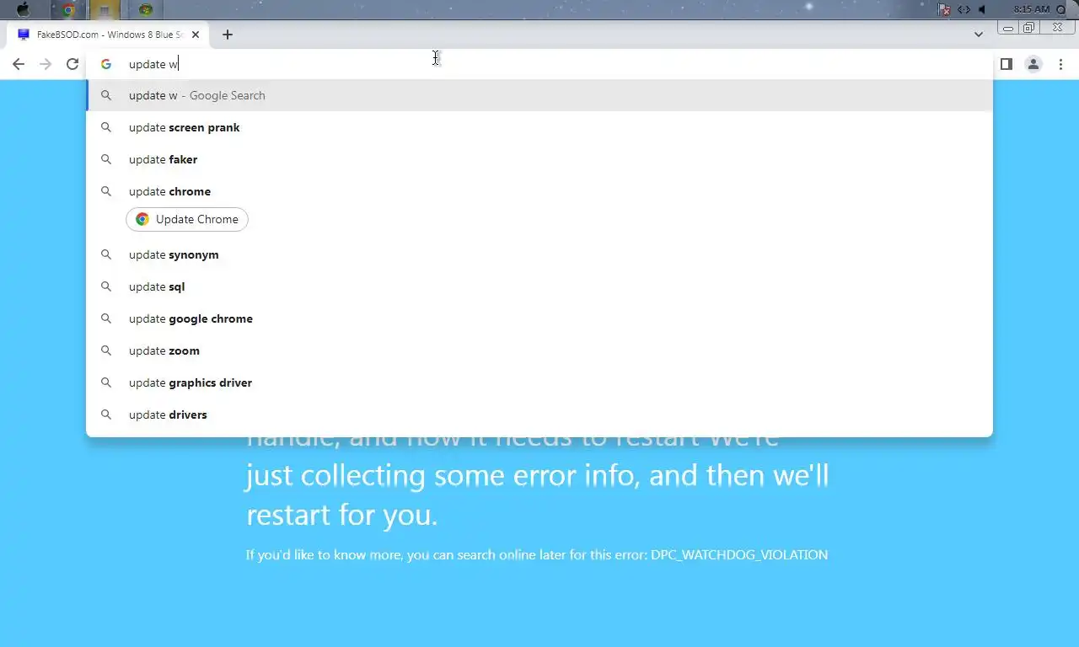This screenshot has height=647, width=1079.
Task: Open the Chrome three-dot menu
Action: coord(1060,64)
